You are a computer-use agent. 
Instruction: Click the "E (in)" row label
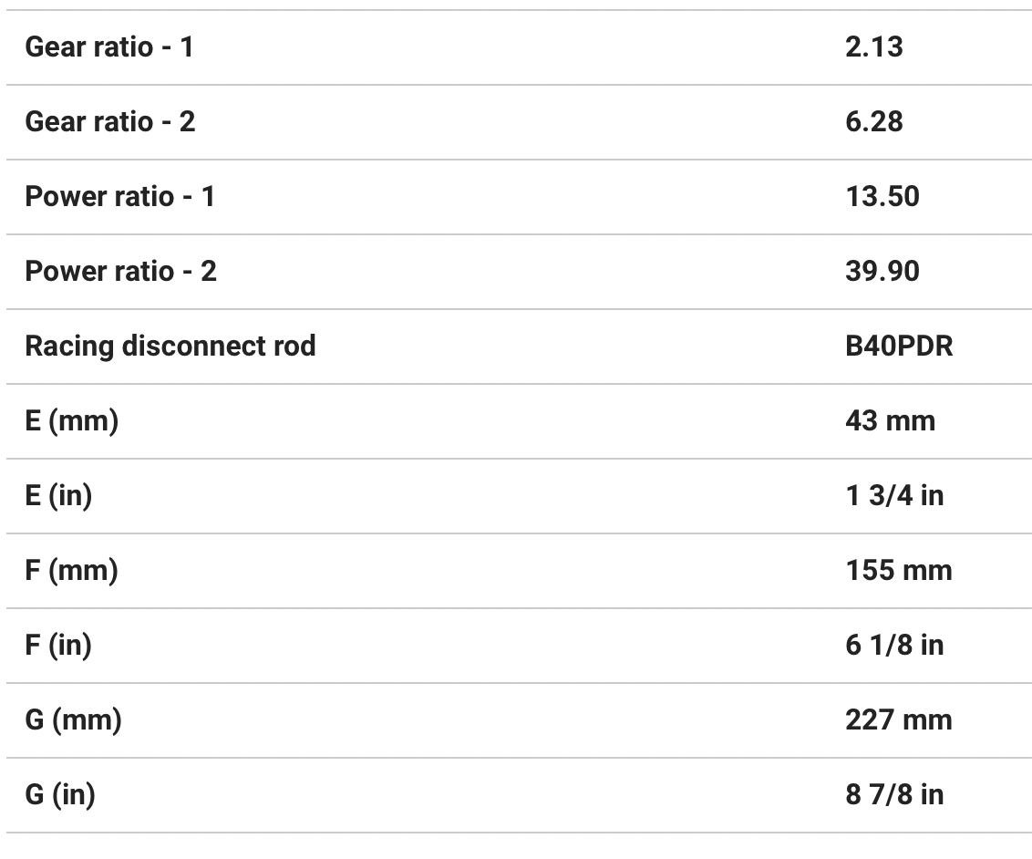tap(58, 496)
